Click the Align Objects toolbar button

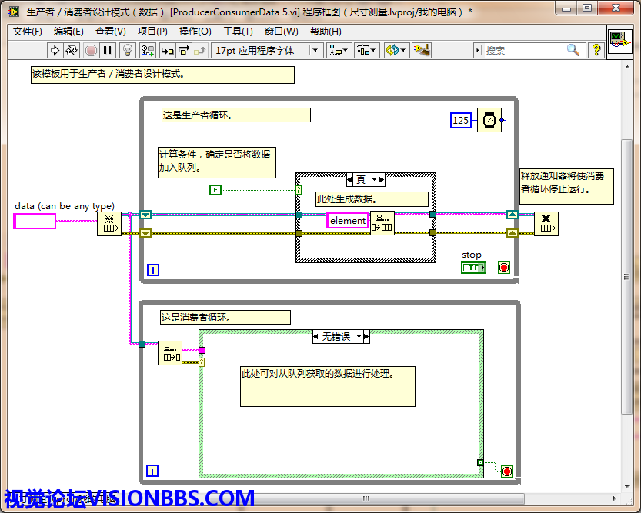[x=339, y=50]
